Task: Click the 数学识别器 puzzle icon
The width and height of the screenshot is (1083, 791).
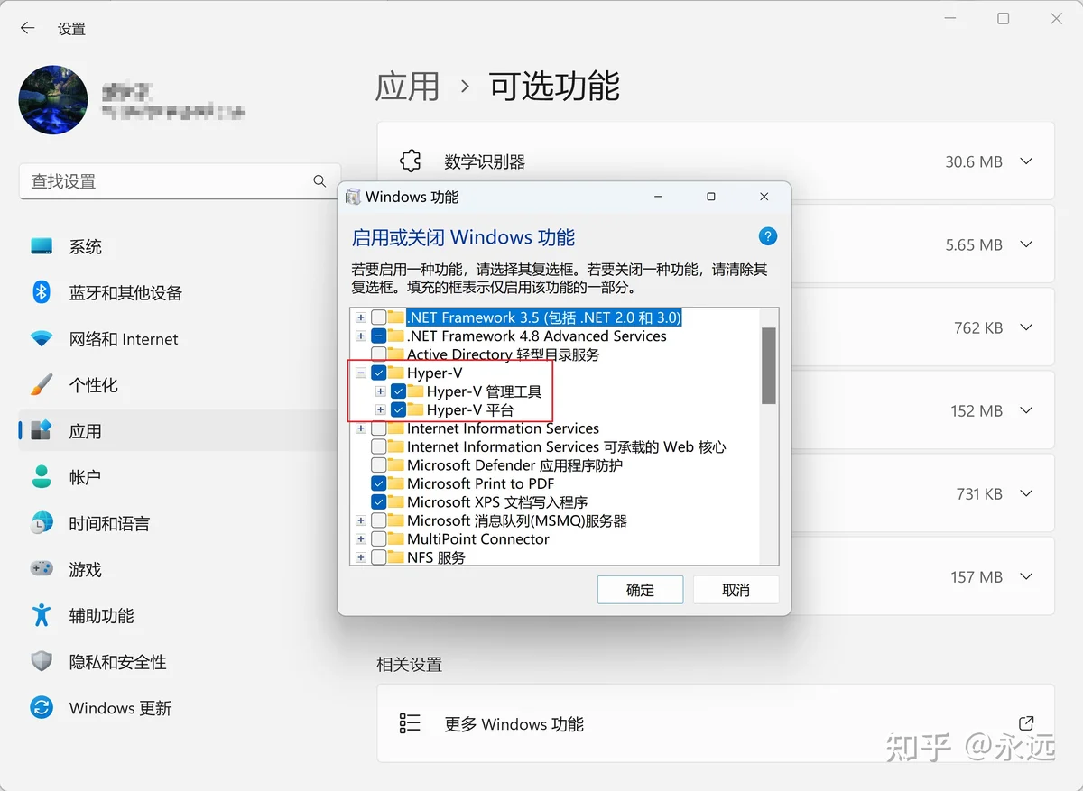Action: coord(411,161)
